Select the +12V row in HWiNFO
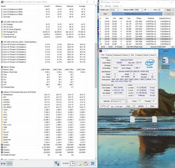The height and width of the screenshot is (168, 175). pos(43,120)
